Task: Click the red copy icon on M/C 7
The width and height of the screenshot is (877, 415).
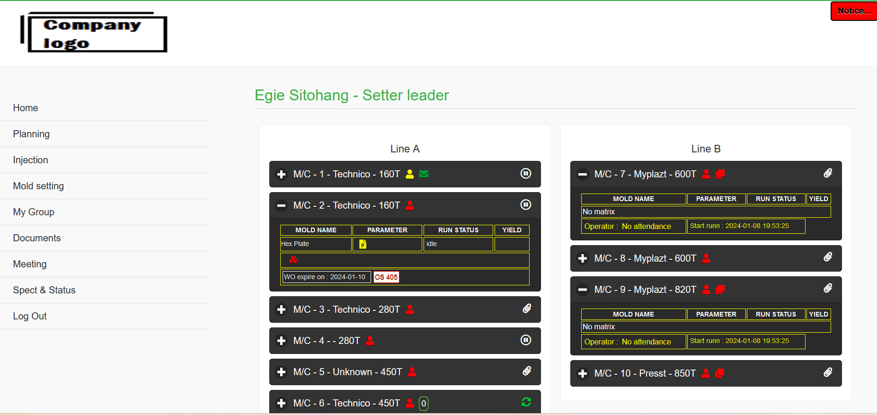Action: click(720, 174)
